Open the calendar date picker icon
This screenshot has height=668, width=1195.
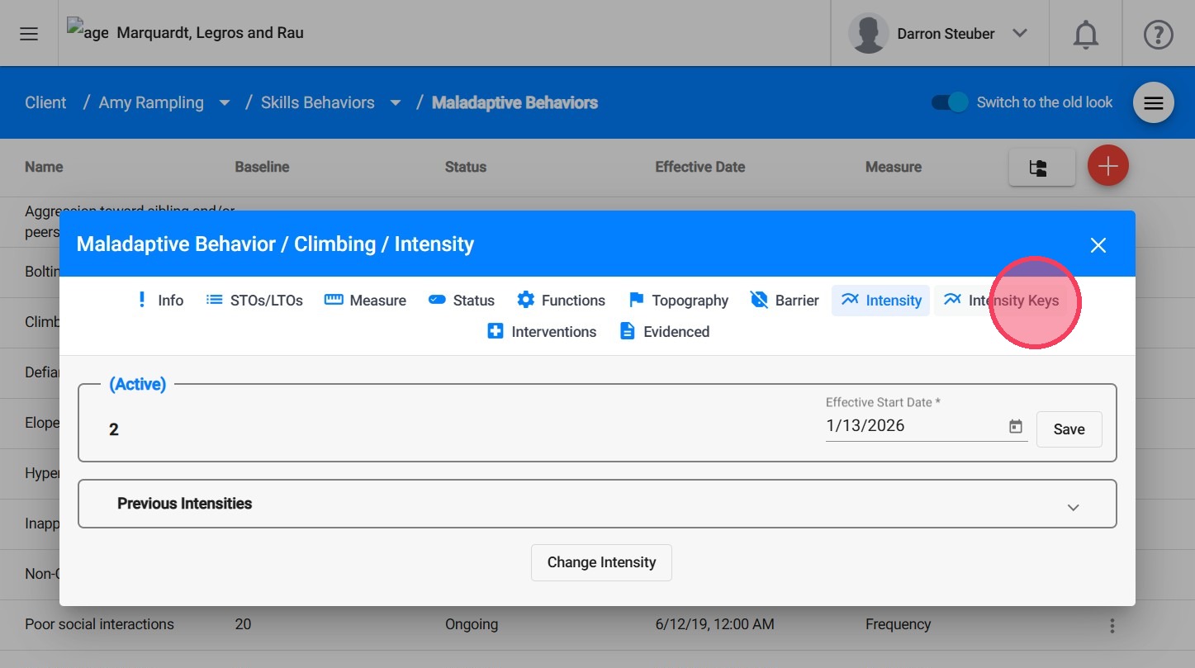(1016, 426)
